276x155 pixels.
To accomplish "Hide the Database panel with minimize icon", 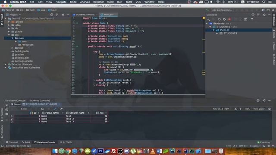I will point(269,15).
